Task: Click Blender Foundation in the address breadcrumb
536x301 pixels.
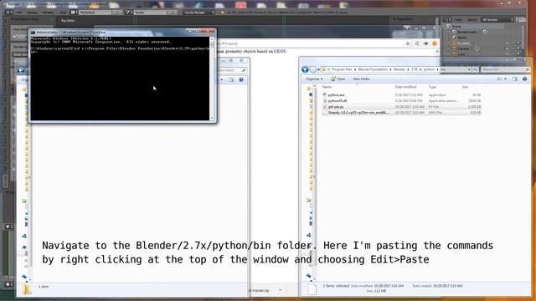Action: click(x=373, y=69)
